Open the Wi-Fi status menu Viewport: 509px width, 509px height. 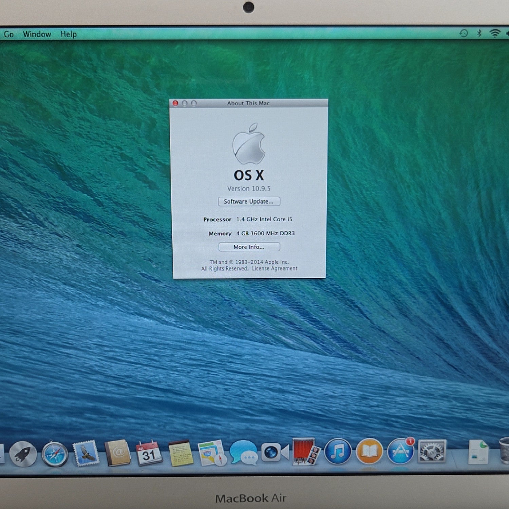495,33
